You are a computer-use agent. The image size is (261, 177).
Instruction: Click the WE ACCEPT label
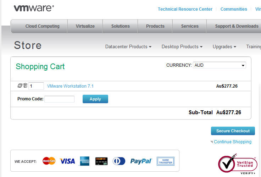[26, 161]
